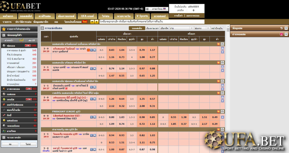The height and width of the screenshot is (153, 289).
Task: Open the second dropdown before the current-page button
Action: pyautogui.click(x=202, y=28)
